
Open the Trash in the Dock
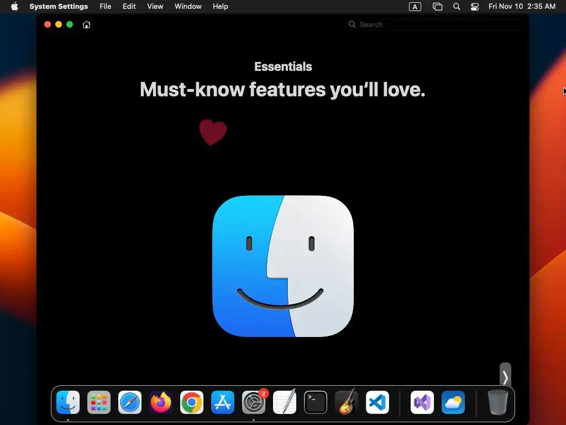(498, 402)
